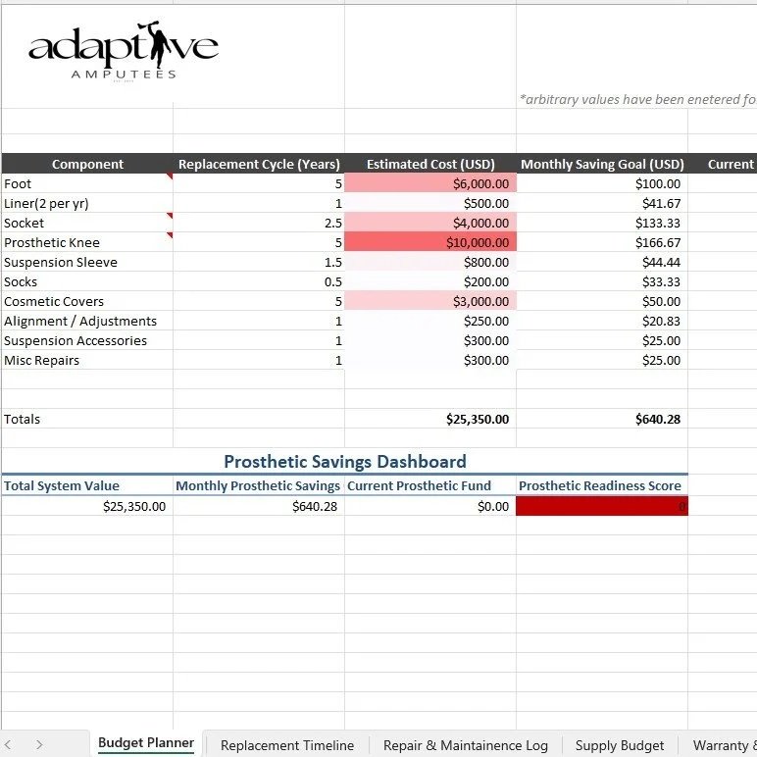The height and width of the screenshot is (757, 757).
Task: Select the Total System Value heading
Action: pyautogui.click(x=87, y=485)
